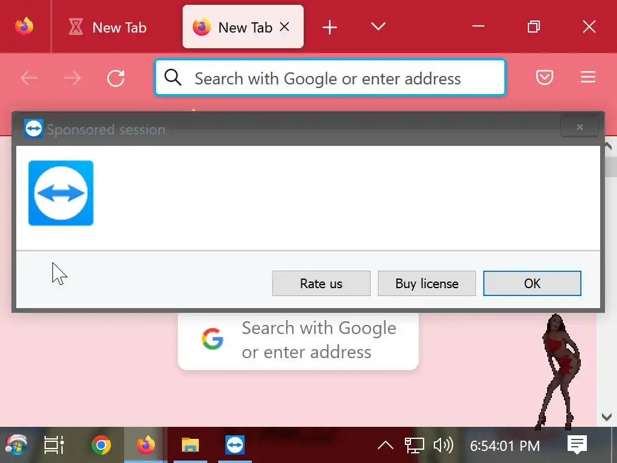The width and height of the screenshot is (617, 463).
Task: Minimize the Firefox window
Action: click(x=478, y=27)
